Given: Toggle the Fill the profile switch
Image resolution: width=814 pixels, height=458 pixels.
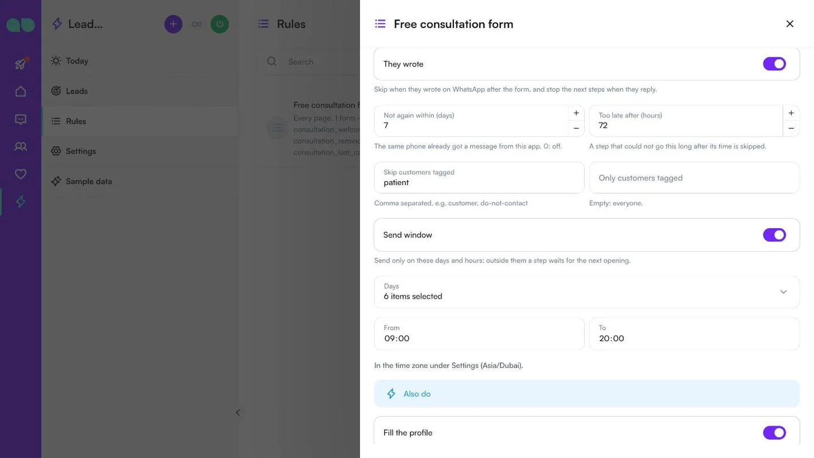Looking at the screenshot, I should point(774,433).
